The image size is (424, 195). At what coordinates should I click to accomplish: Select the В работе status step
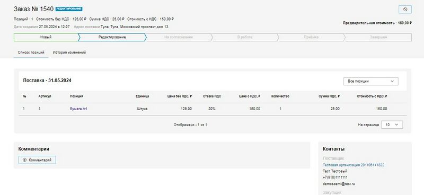coord(245,37)
